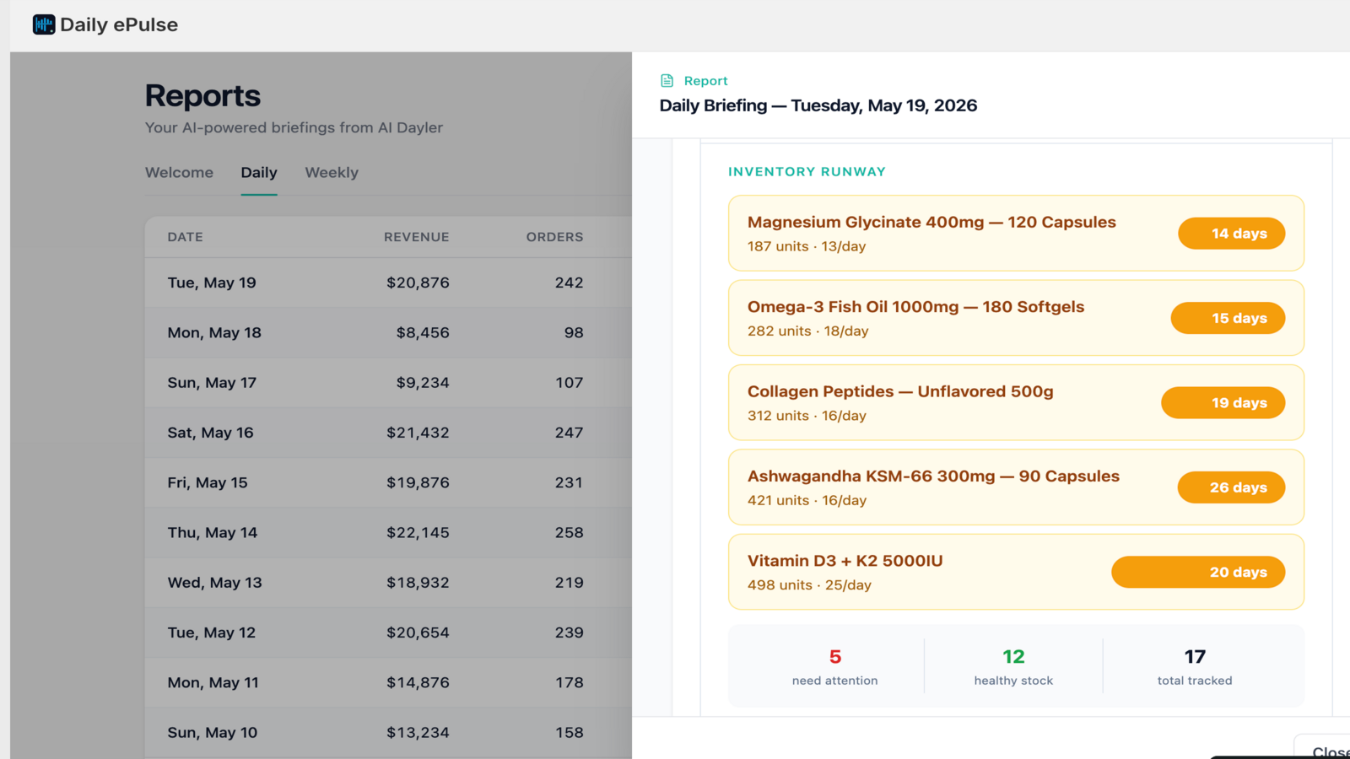1350x759 pixels.
Task: Click the $18,932 revenue cell
Action: tap(418, 583)
